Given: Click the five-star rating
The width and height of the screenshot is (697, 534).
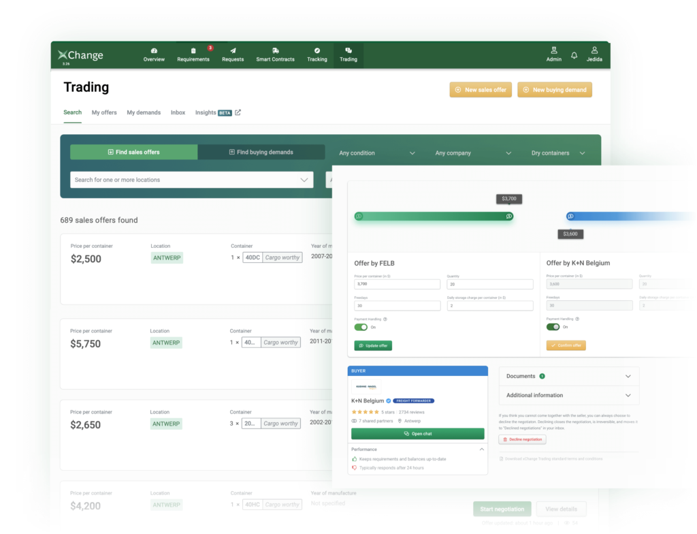Looking at the screenshot, I should (365, 412).
